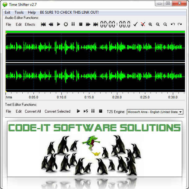Image resolution: width=189 pixels, height=189 pixels.
Task: Click the time counter display
Action: click(115, 24)
